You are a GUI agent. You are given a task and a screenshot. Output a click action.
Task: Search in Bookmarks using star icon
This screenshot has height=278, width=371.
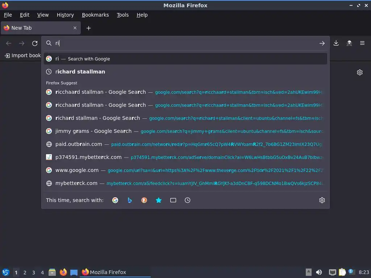tap(159, 200)
